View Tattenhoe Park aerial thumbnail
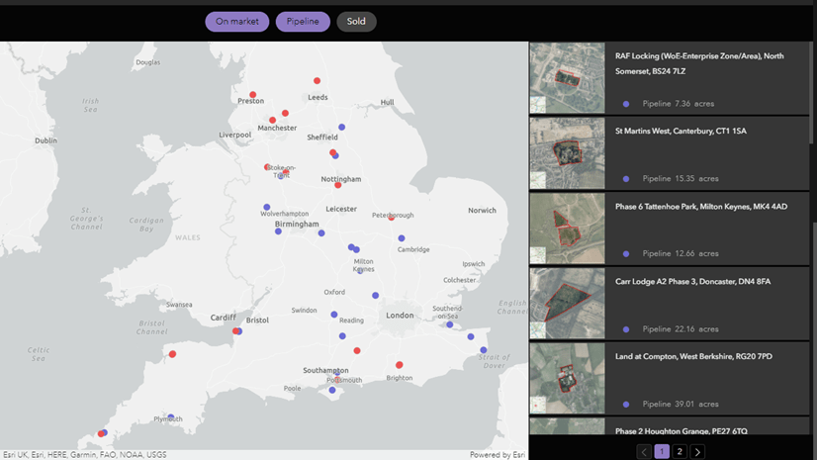Image resolution: width=817 pixels, height=460 pixels. point(568,229)
